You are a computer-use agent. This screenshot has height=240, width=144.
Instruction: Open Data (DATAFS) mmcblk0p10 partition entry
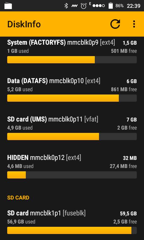click(x=72, y=90)
